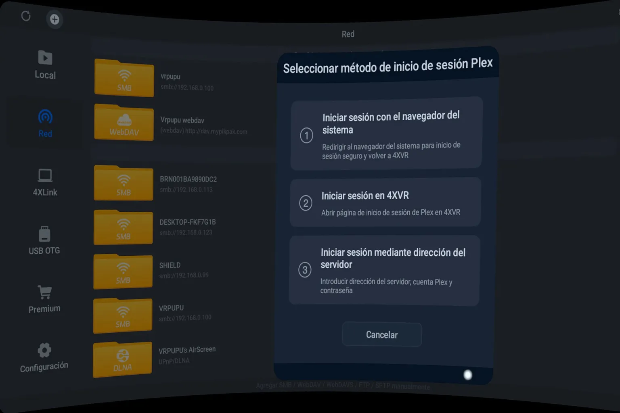Open the vrpupu SMB folder icon
Viewport: 620px width, 413px height.
124,78
